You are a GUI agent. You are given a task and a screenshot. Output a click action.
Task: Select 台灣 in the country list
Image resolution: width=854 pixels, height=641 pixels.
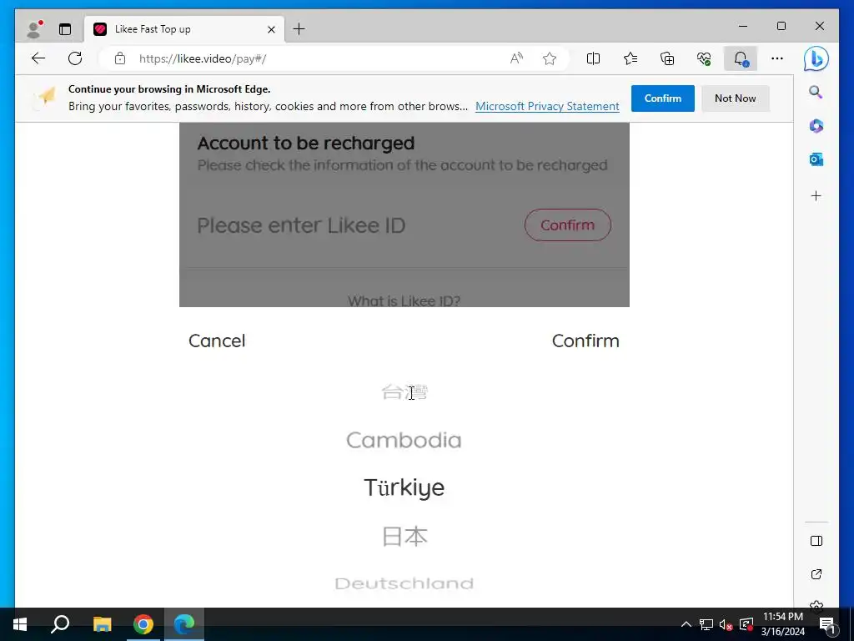coord(404,392)
